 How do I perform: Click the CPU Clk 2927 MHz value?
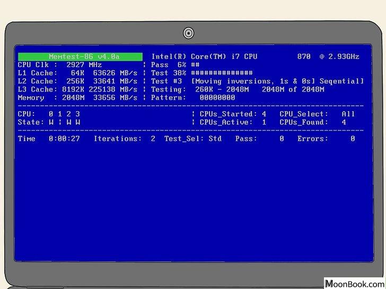click(60, 65)
